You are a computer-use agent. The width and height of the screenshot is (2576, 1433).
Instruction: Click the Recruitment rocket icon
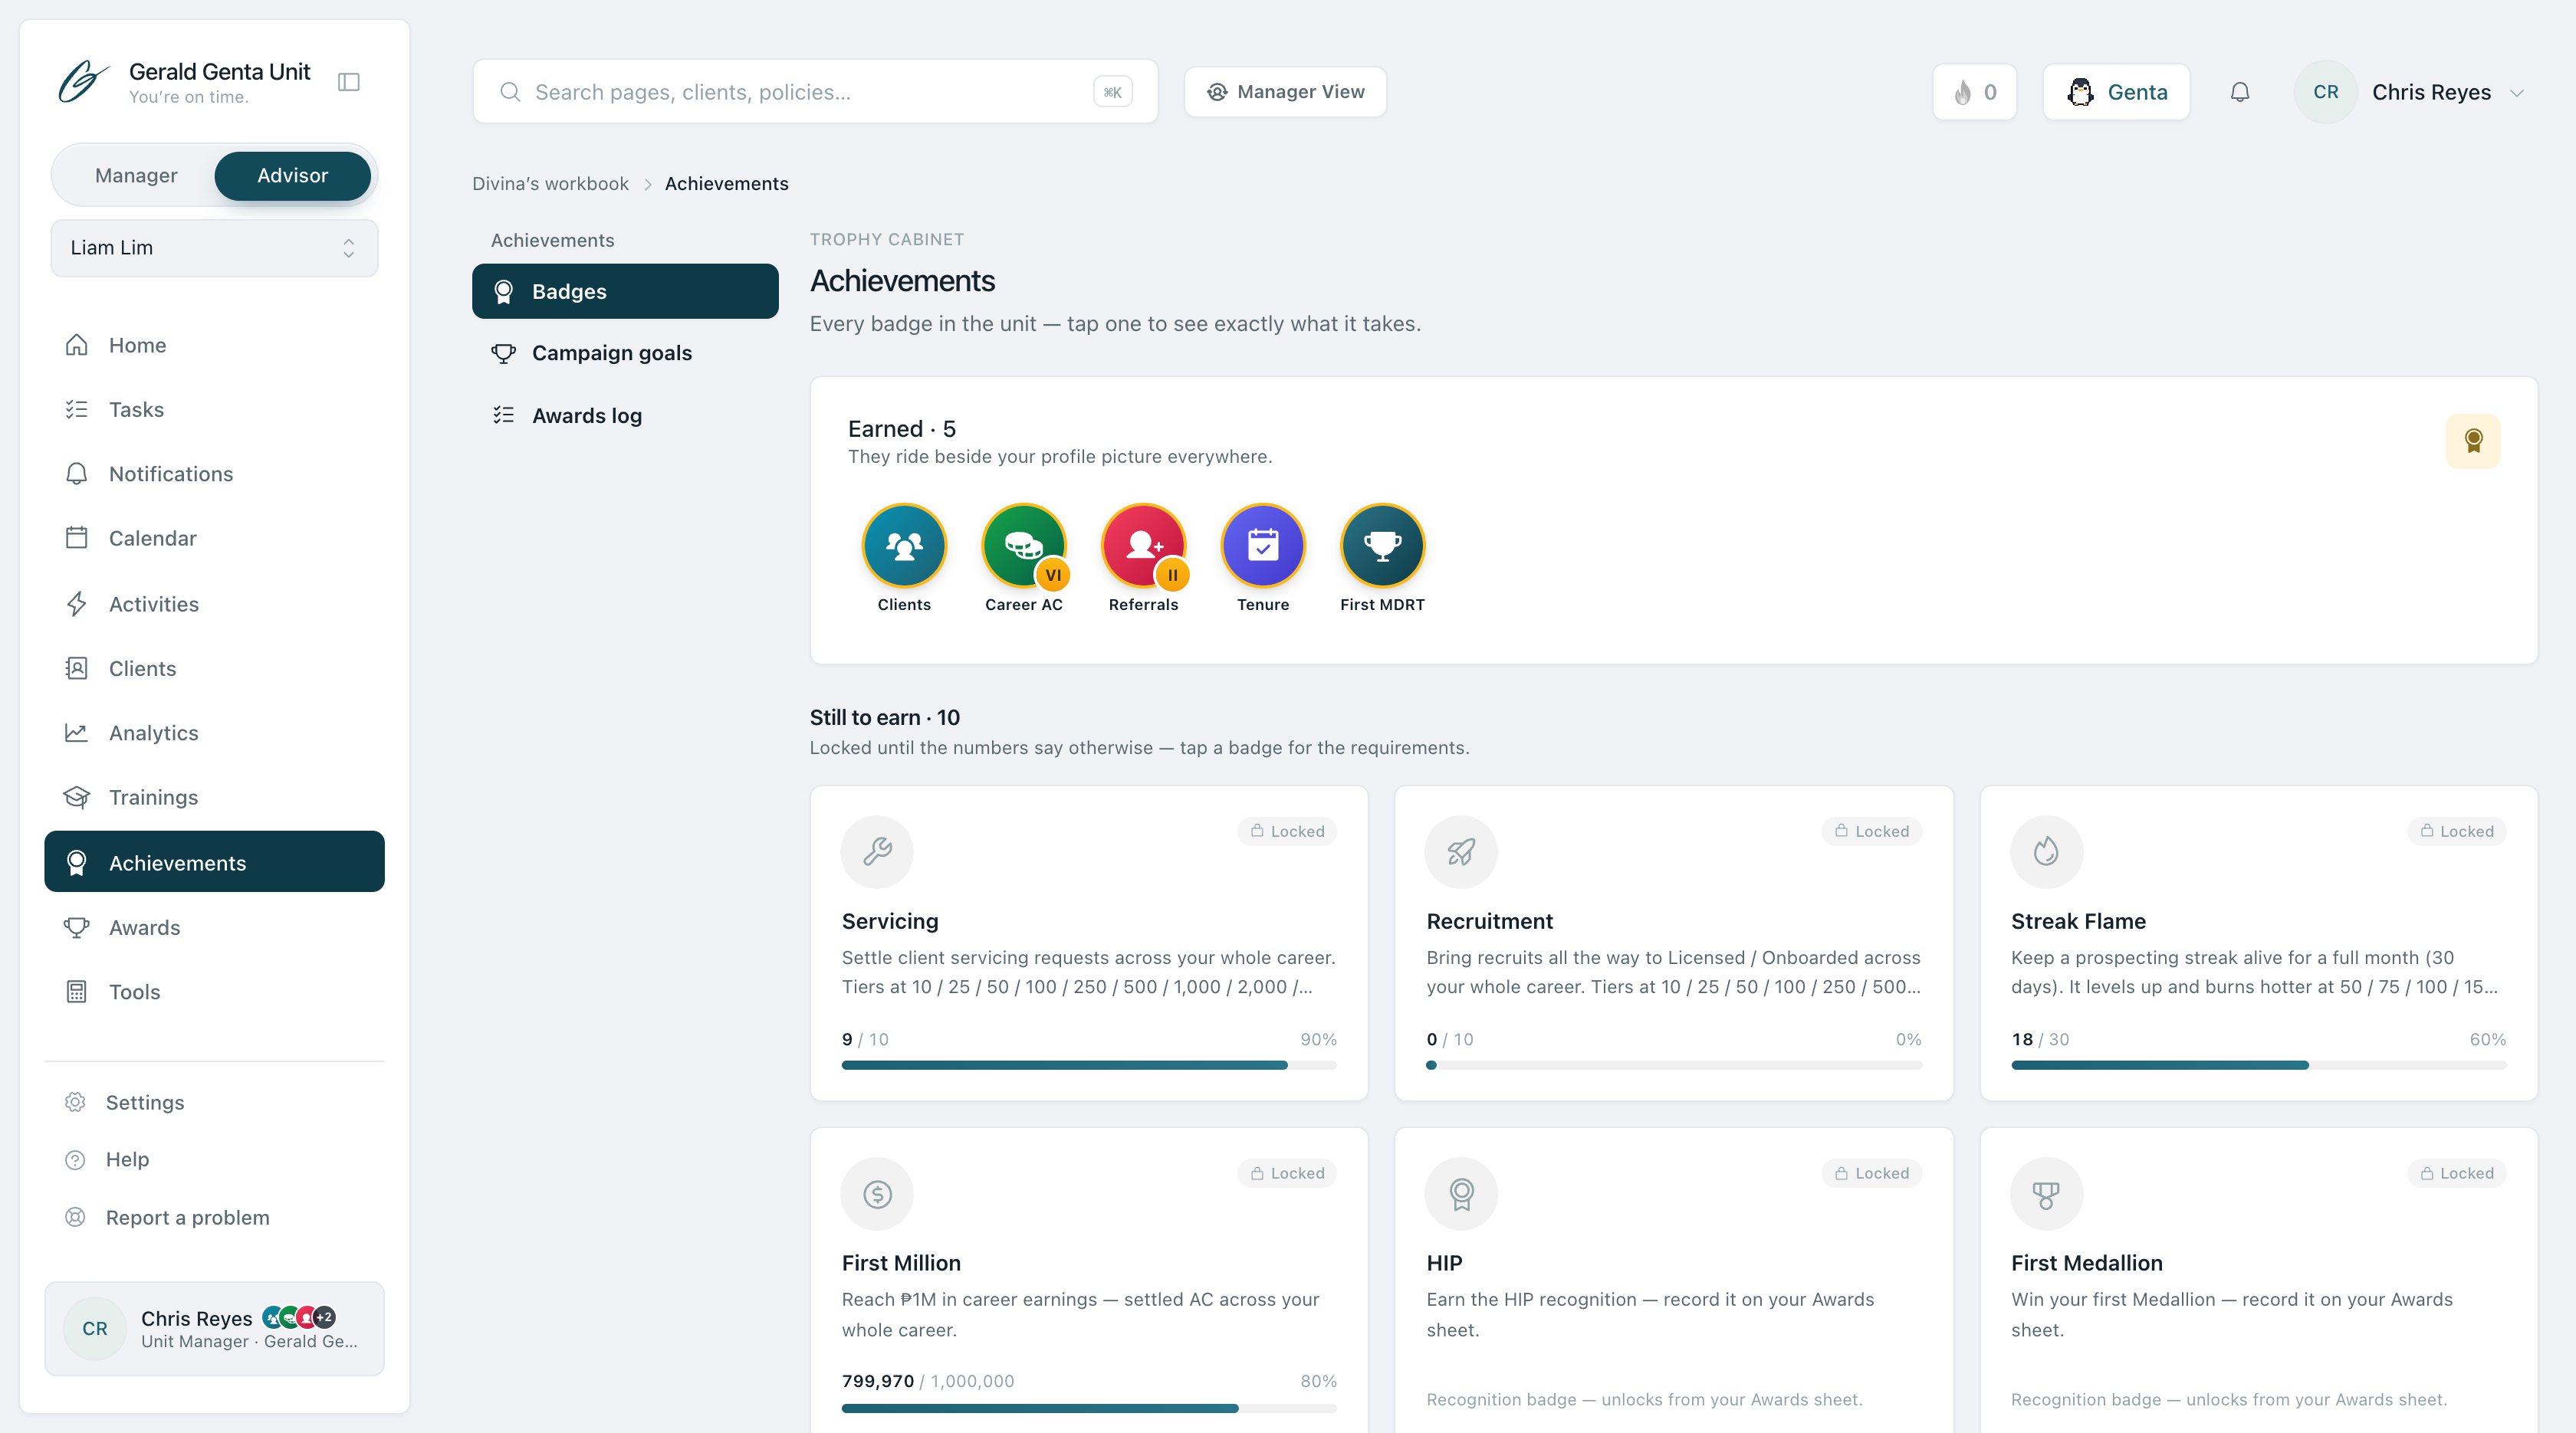coord(1461,851)
